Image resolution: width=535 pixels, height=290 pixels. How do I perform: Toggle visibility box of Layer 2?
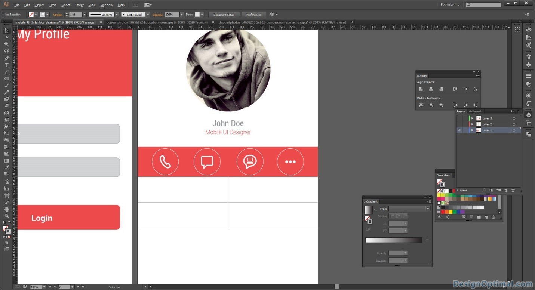point(459,124)
